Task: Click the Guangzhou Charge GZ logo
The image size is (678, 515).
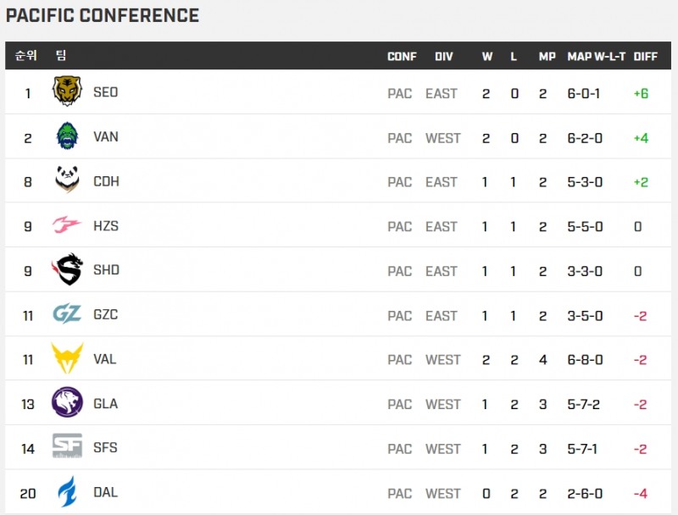Action: (67, 314)
